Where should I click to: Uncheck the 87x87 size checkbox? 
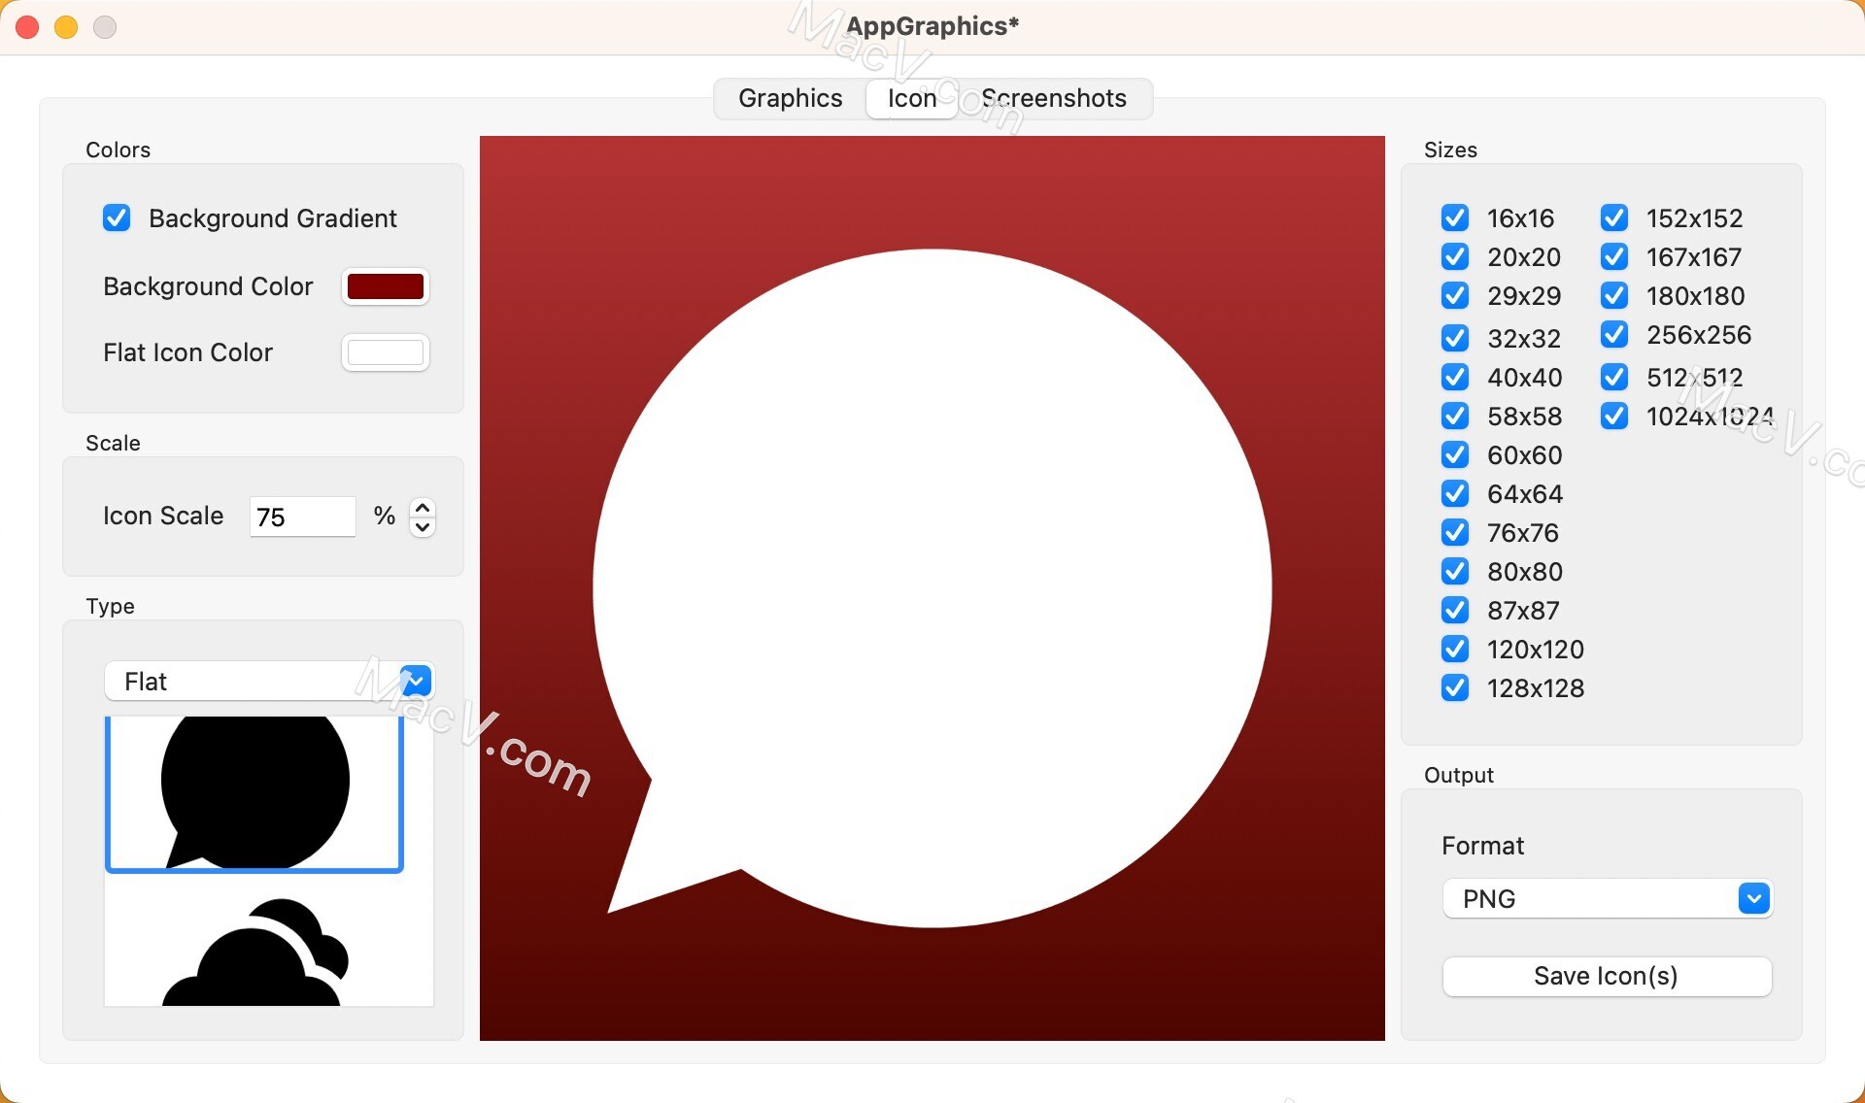coord(1455,610)
